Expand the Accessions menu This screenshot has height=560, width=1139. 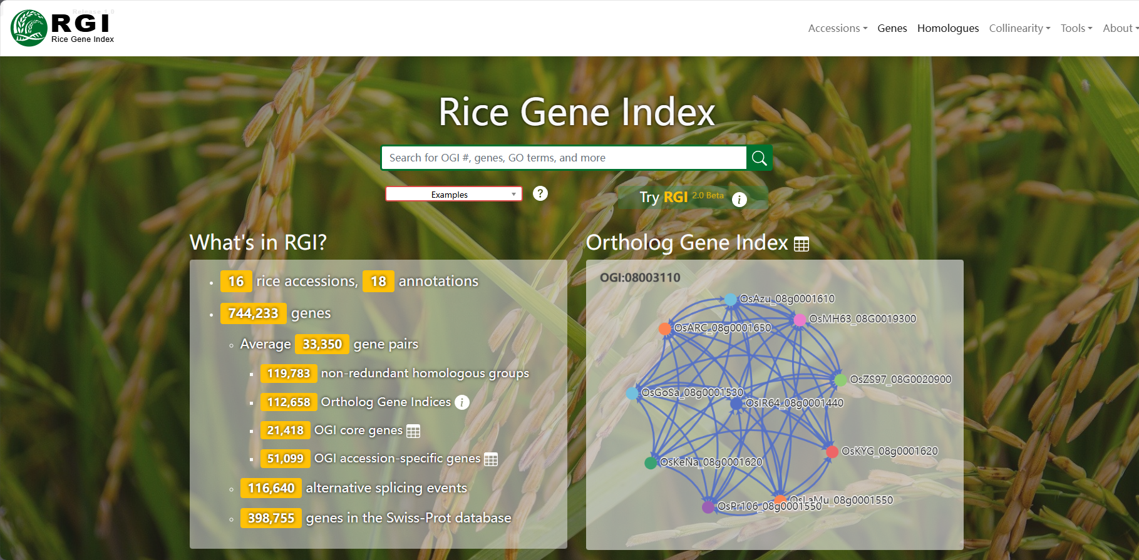[837, 28]
